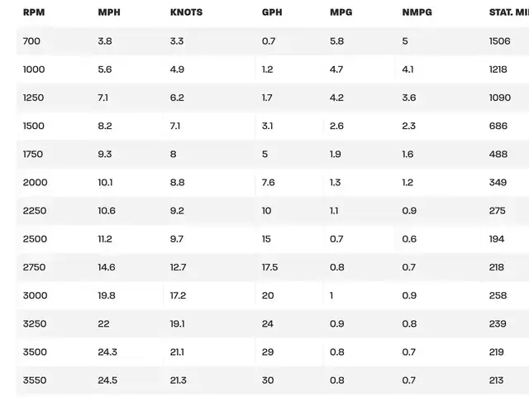
Task: Click the RPM column header
Action: [33, 12]
